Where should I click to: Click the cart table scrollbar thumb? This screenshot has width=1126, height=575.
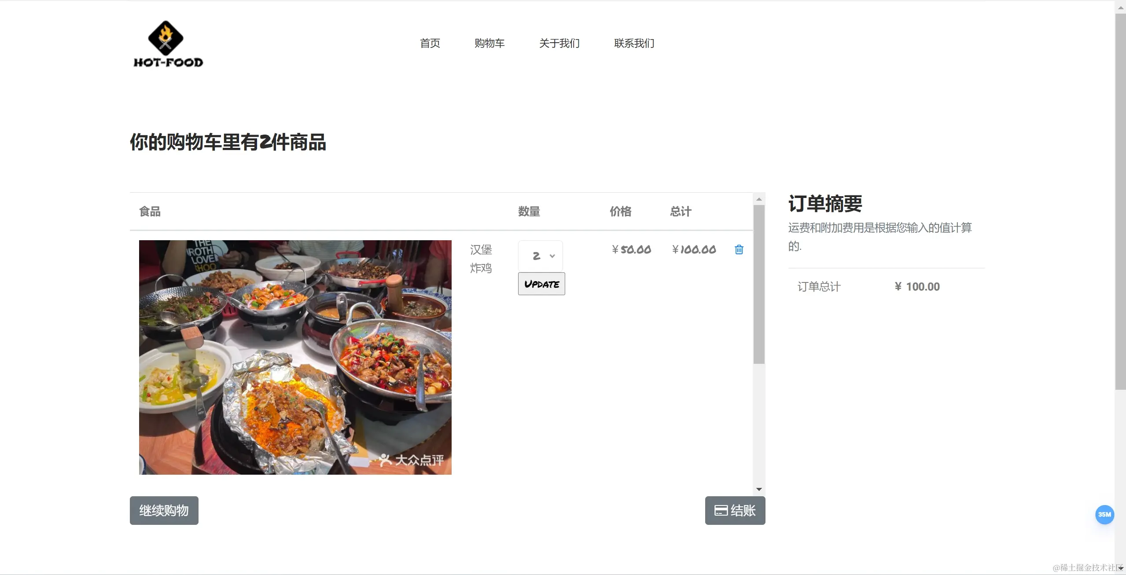[758, 284]
